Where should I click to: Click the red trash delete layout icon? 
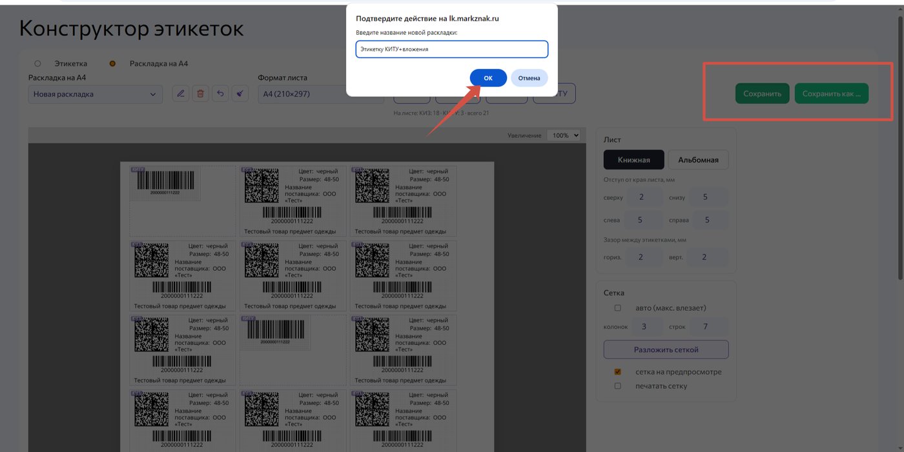(x=200, y=93)
